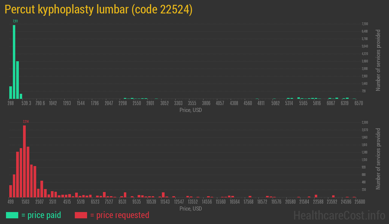Screen dimensions: 389x224
Task: Click the 7,111 peak value label
Action: point(15,21)
